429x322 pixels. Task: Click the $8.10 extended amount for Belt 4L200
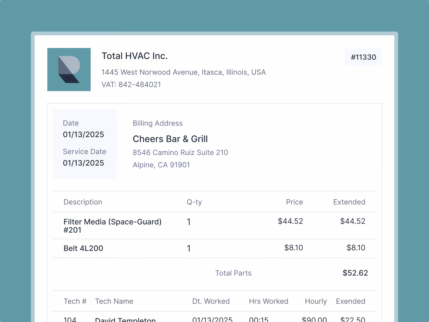click(x=356, y=248)
